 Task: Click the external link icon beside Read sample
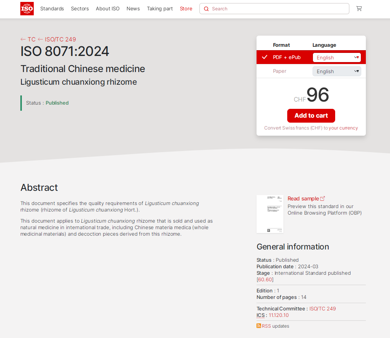323,199
